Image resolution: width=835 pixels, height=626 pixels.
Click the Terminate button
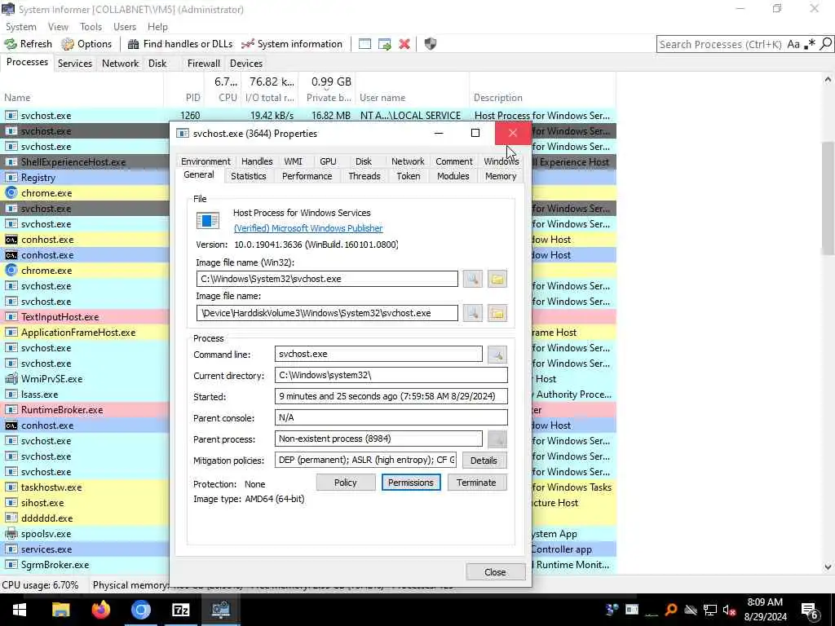pos(476,483)
